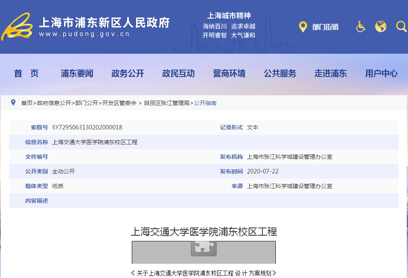
Task: Click the 上海城市精神 header text
Action: [229, 15]
